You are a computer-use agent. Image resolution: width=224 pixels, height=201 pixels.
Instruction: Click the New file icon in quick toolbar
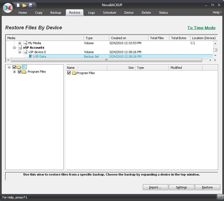pyautogui.click(x=18, y=5)
